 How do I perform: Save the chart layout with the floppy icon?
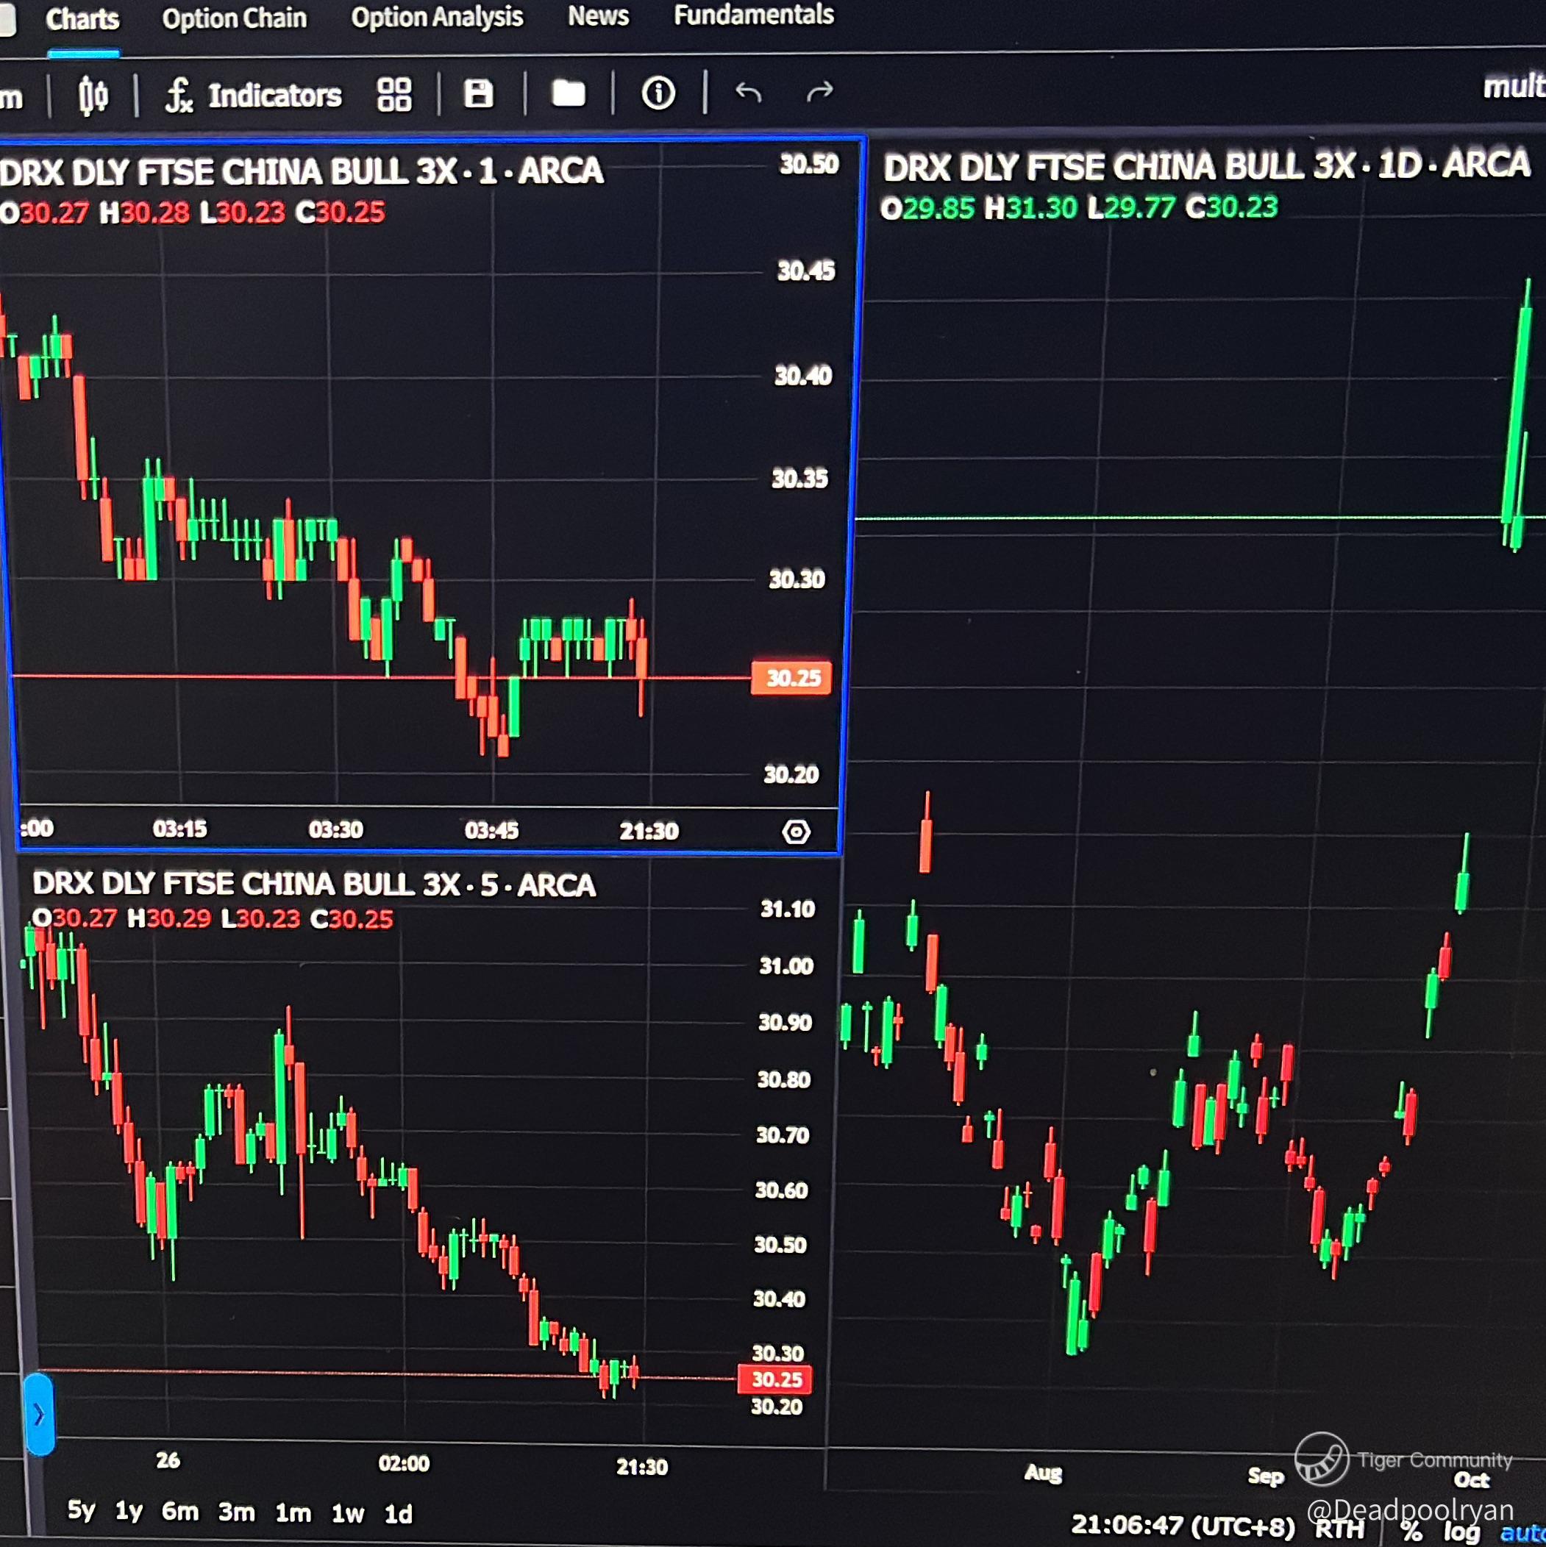(478, 93)
